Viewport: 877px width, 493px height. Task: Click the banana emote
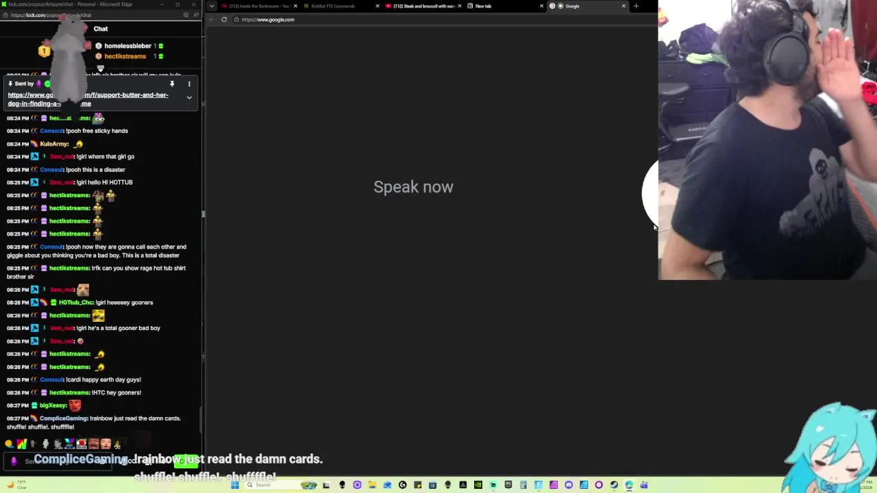pos(117,444)
